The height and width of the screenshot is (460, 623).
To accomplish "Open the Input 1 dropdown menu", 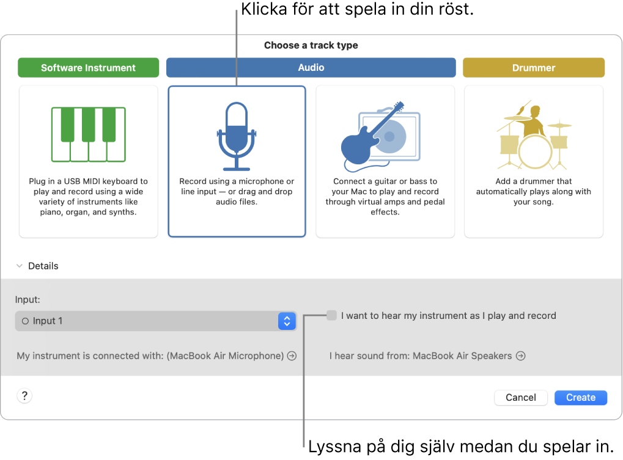I will (156, 321).
